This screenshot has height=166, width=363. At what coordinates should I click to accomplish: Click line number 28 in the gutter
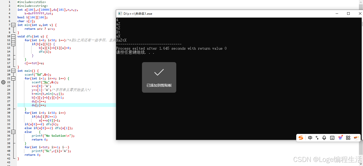9,105
